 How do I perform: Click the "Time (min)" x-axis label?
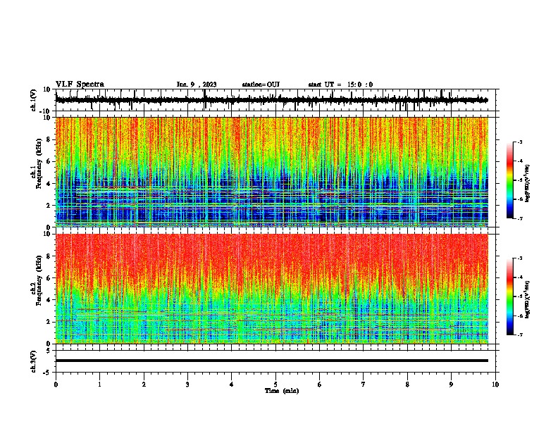[x=282, y=391]
